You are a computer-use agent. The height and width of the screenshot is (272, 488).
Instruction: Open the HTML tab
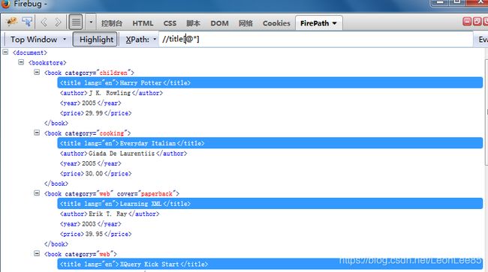tap(143, 23)
